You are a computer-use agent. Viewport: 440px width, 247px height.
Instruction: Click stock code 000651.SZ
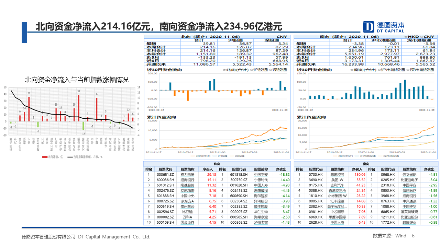click(x=166, y=174)
